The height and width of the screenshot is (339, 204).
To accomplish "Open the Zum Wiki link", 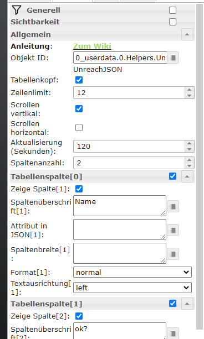I will point(92,46).
